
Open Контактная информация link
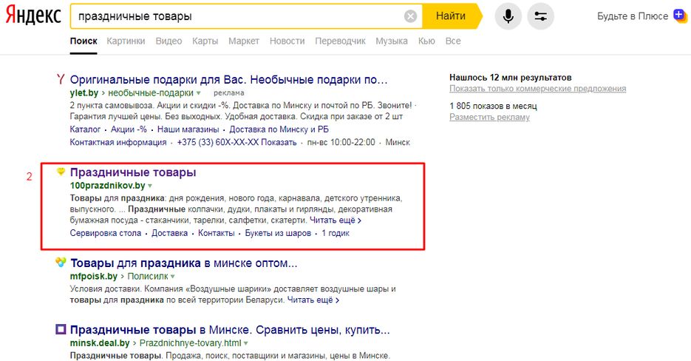[x=118, y=142]
